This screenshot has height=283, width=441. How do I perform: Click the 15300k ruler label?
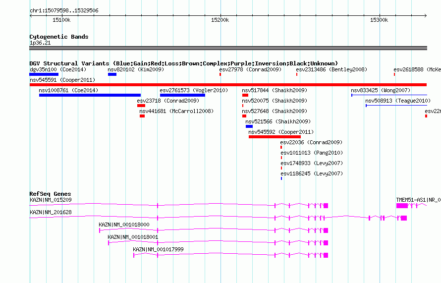click(379, 20)
